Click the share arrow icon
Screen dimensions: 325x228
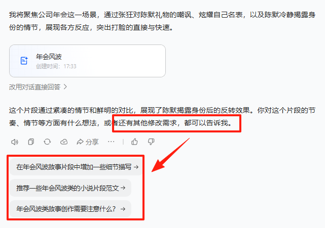point(80,142)
